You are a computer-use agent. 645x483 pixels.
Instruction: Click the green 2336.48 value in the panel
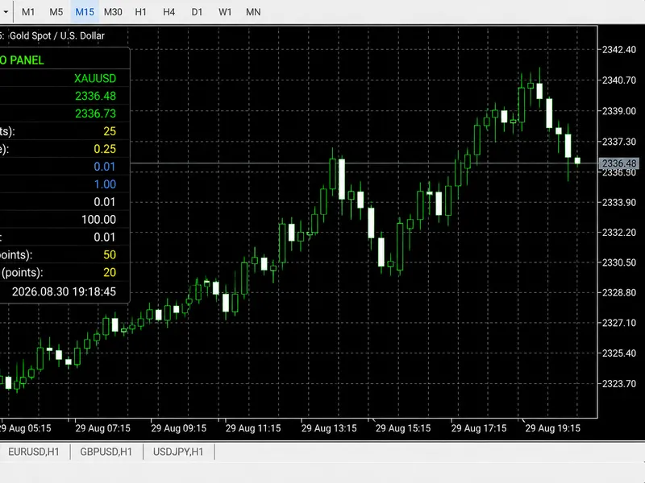point(95,96)
